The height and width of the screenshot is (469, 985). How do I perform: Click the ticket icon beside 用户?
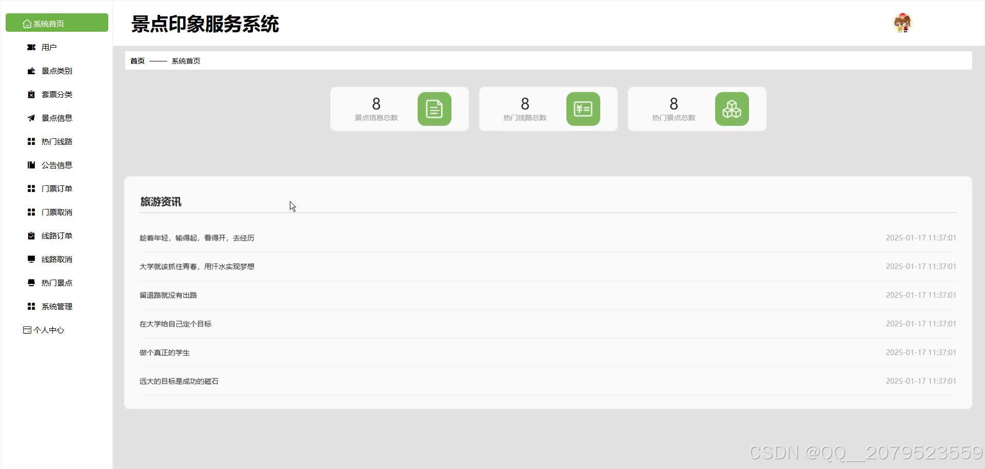click(31, 47)
